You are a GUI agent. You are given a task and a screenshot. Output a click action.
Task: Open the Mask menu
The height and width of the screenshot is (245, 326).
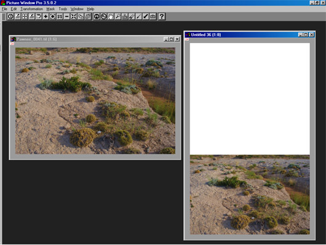tap(50, 9)
